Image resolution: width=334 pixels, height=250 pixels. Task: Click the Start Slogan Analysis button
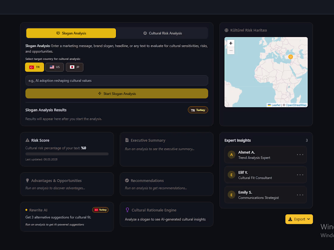point(117,94)
